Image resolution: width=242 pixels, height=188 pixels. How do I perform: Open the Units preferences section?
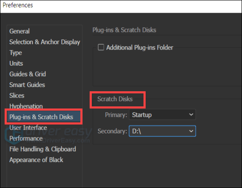point(16,64)
